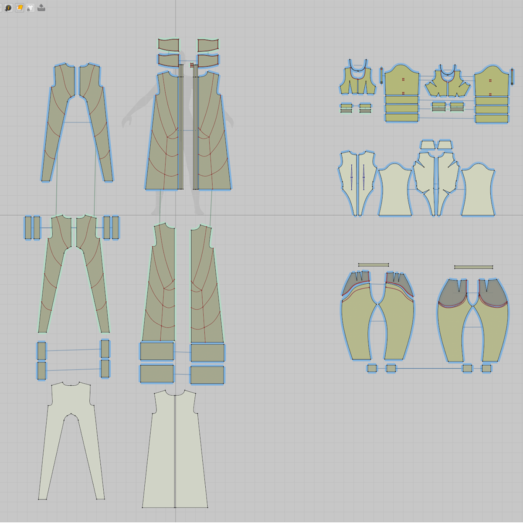523x523 pixels.
Task: Click the locked garment shirt icon
Action: 30,8
